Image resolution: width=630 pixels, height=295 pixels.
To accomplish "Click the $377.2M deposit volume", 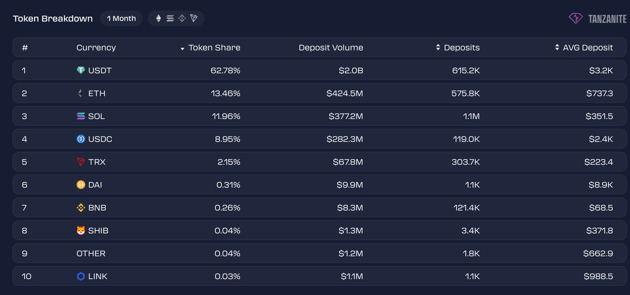I will (345, 117).
